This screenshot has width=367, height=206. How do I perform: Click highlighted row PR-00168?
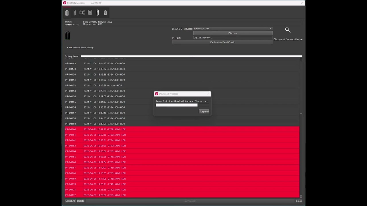[x=182, y=173]
